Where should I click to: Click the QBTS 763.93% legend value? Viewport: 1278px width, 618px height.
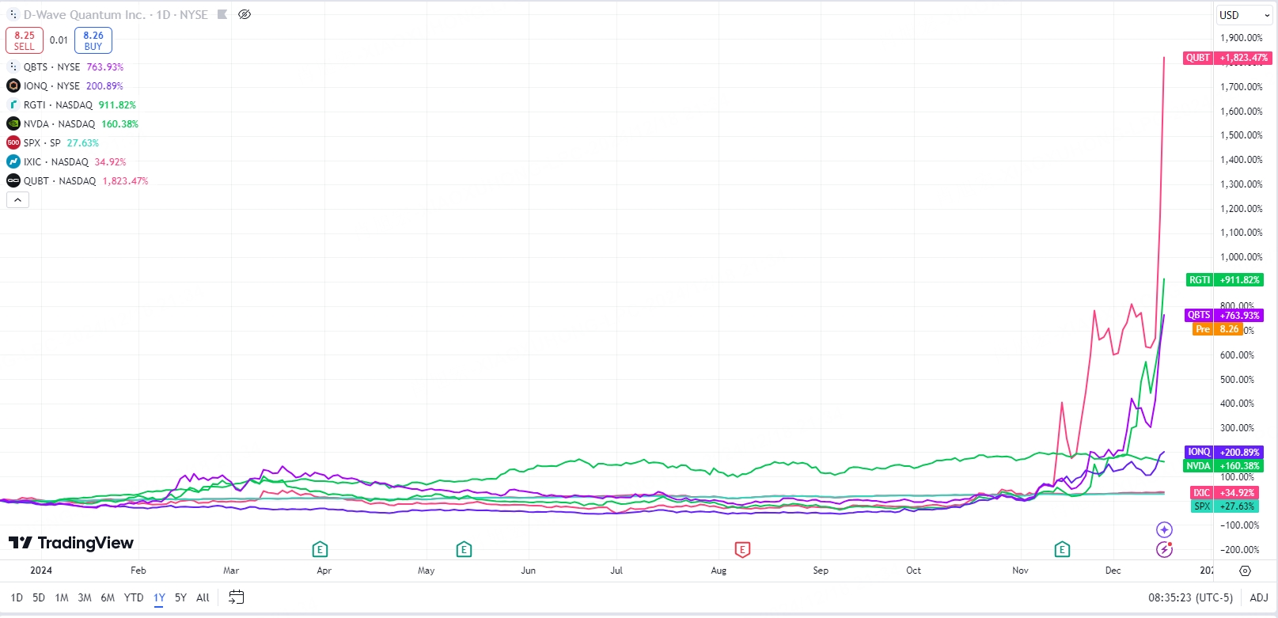(105, 67)
